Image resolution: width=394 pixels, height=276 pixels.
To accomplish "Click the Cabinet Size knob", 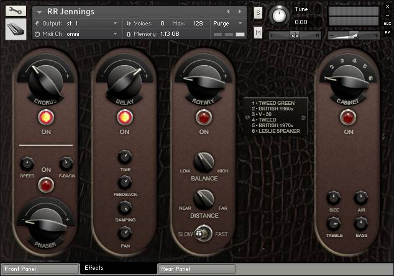I will point(334,198).
